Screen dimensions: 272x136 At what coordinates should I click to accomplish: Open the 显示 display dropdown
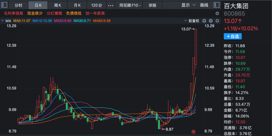(188, 5)
